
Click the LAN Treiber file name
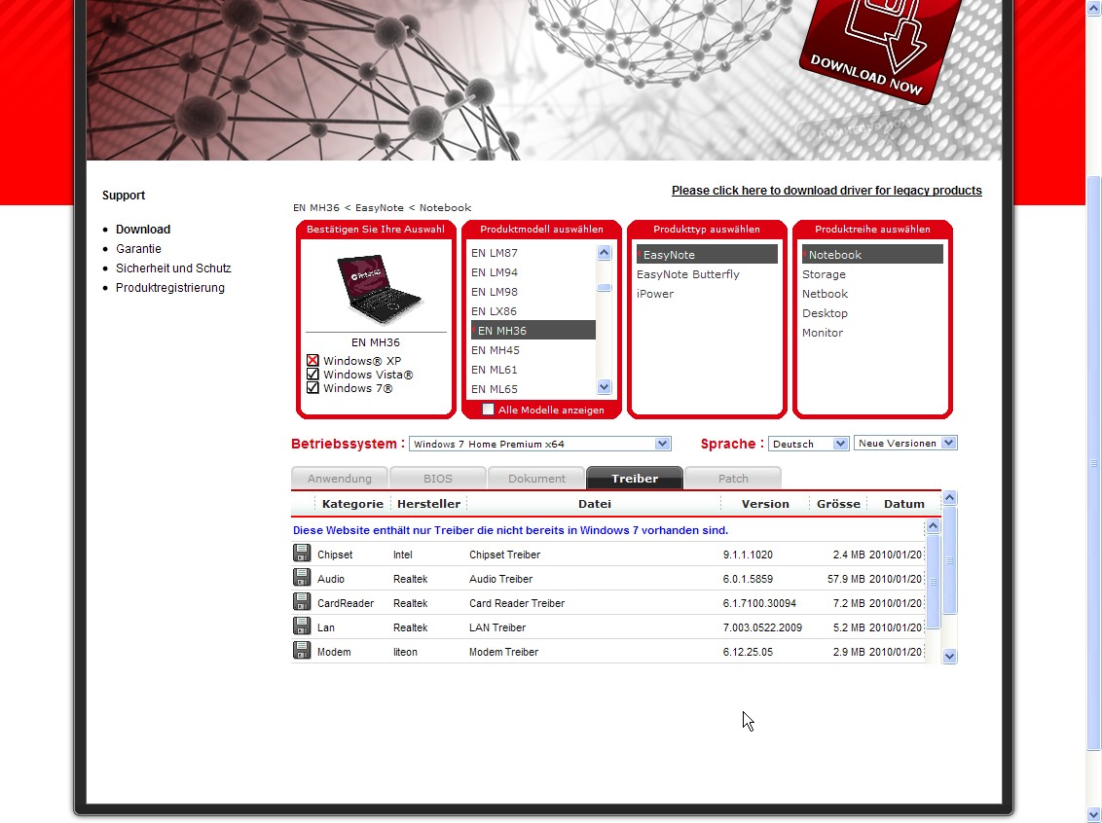[496, 627]
